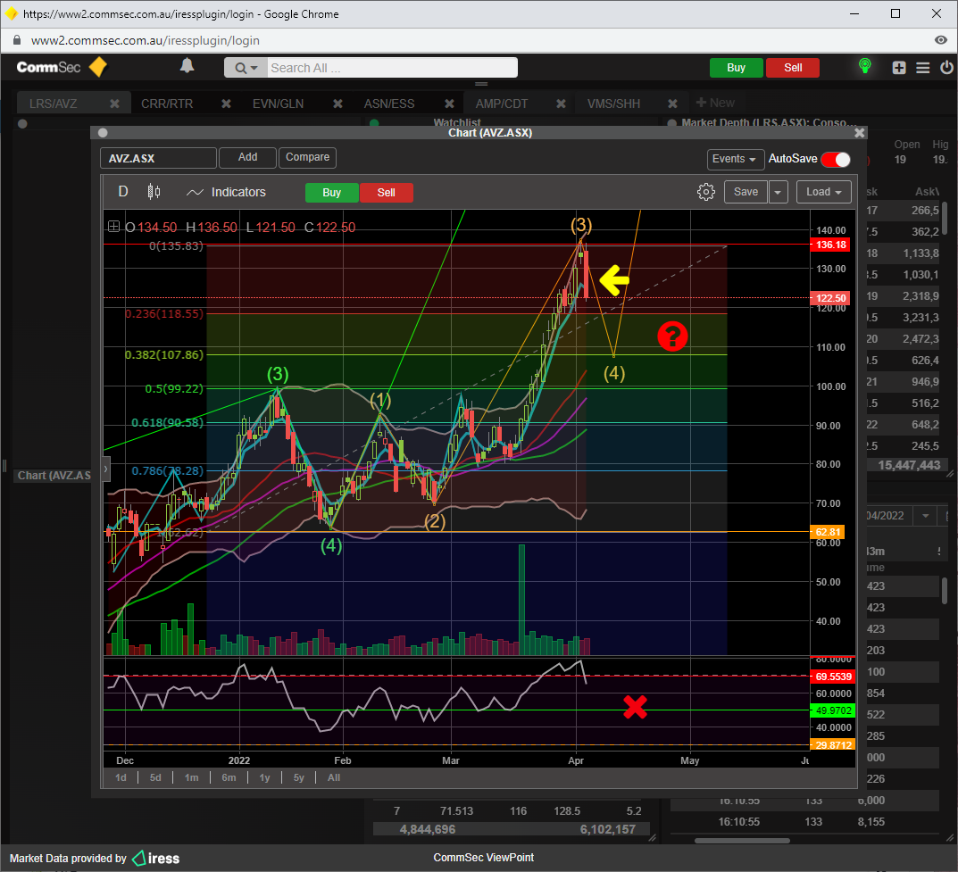
Task: Click the AVZ.ASX symbol input field
Action: (158, 158)
